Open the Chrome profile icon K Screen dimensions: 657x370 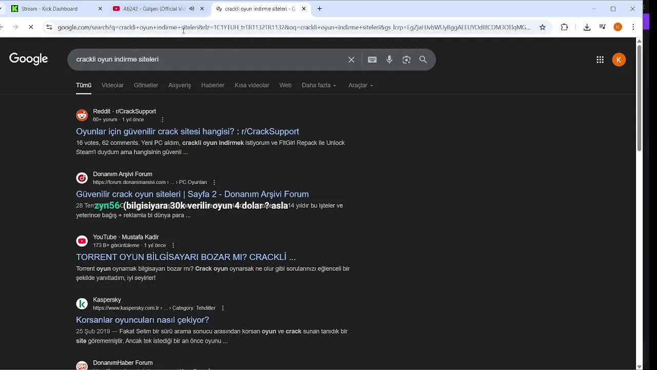point(618,27)
